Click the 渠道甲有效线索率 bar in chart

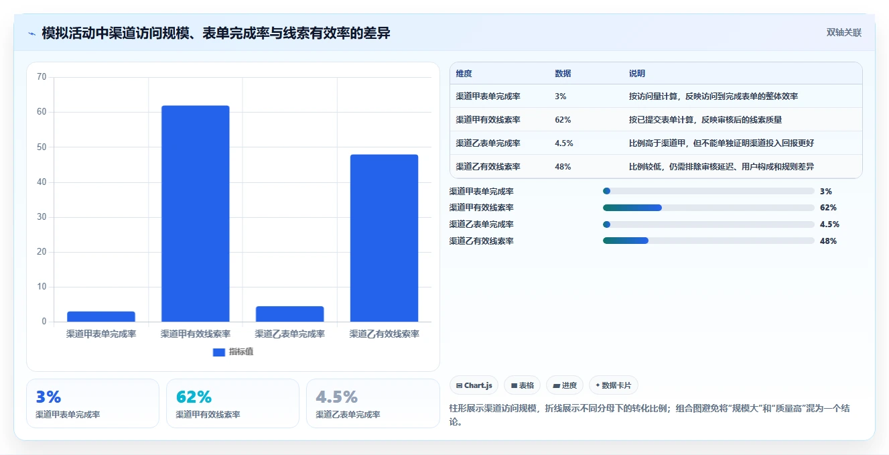(x=196, y=214)
